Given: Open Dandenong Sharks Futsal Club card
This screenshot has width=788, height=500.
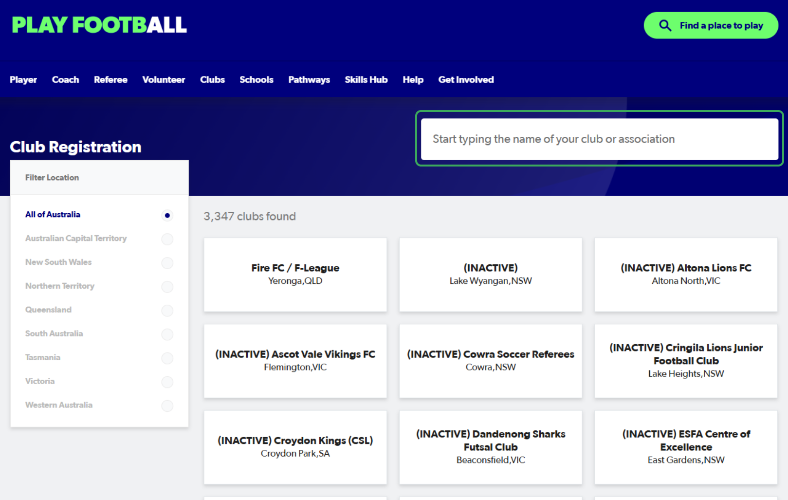Looking at the screenshot, I should point(491,447).
